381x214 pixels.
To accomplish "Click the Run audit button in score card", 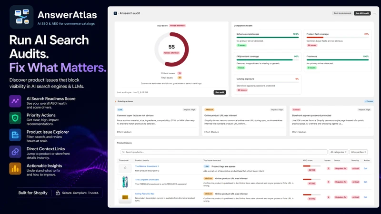I will (220, 92).
